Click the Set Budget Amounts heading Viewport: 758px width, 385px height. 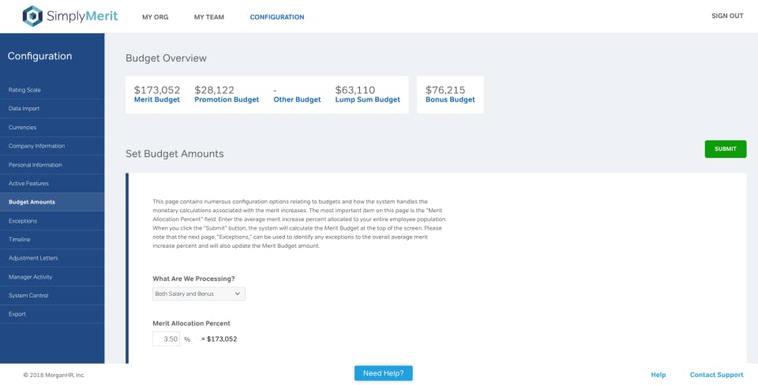coord(174,154)
